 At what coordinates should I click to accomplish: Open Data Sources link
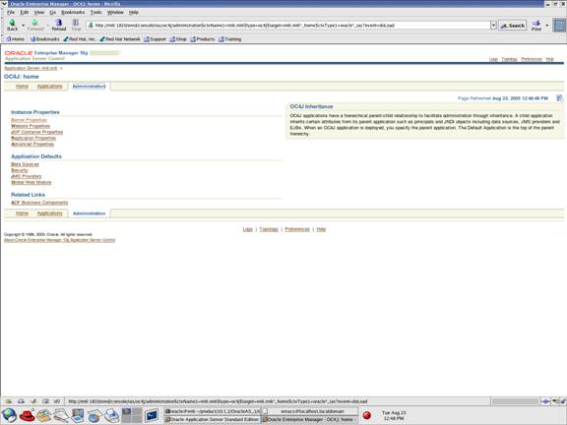click(x=25, y=164)
